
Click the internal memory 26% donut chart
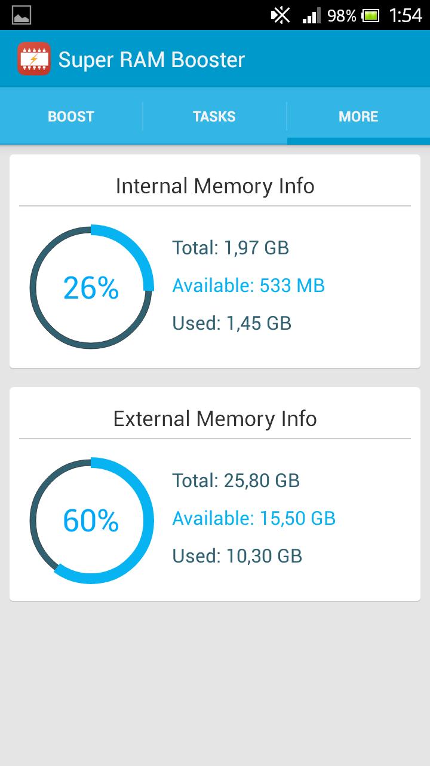[91, 288]
